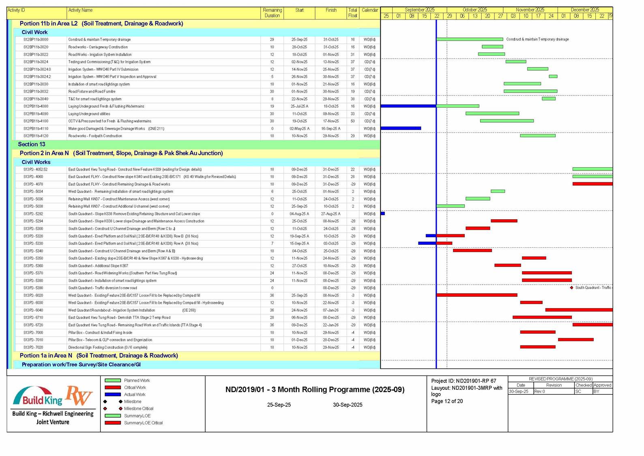This screenshot has height=456, width=644.
Task: Click the red RW Richwell logo
Action: 79,395
